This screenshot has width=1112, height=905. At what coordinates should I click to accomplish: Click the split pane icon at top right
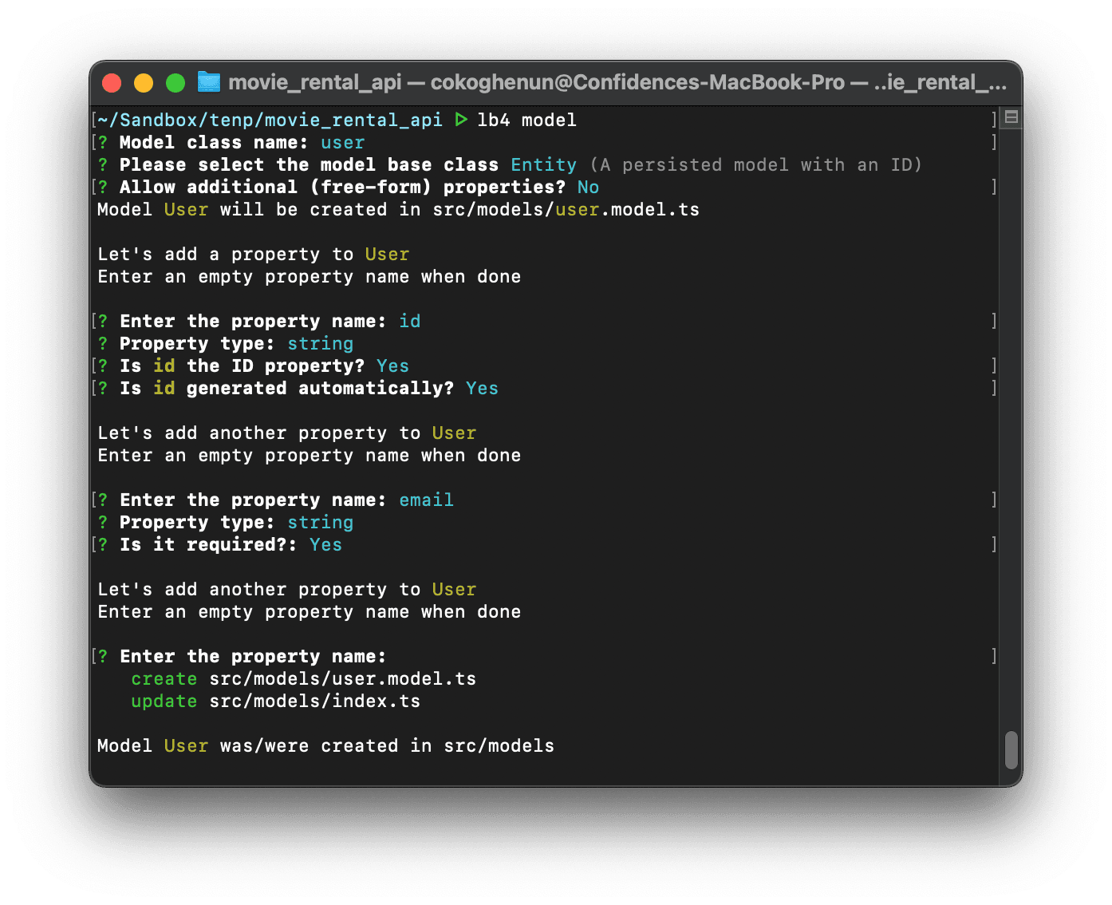(x=1011, y=117)
